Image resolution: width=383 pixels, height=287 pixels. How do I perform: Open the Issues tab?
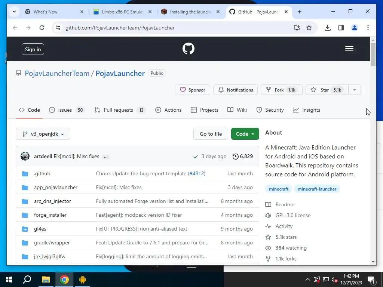pyautogui.click(x=66, y=110)
